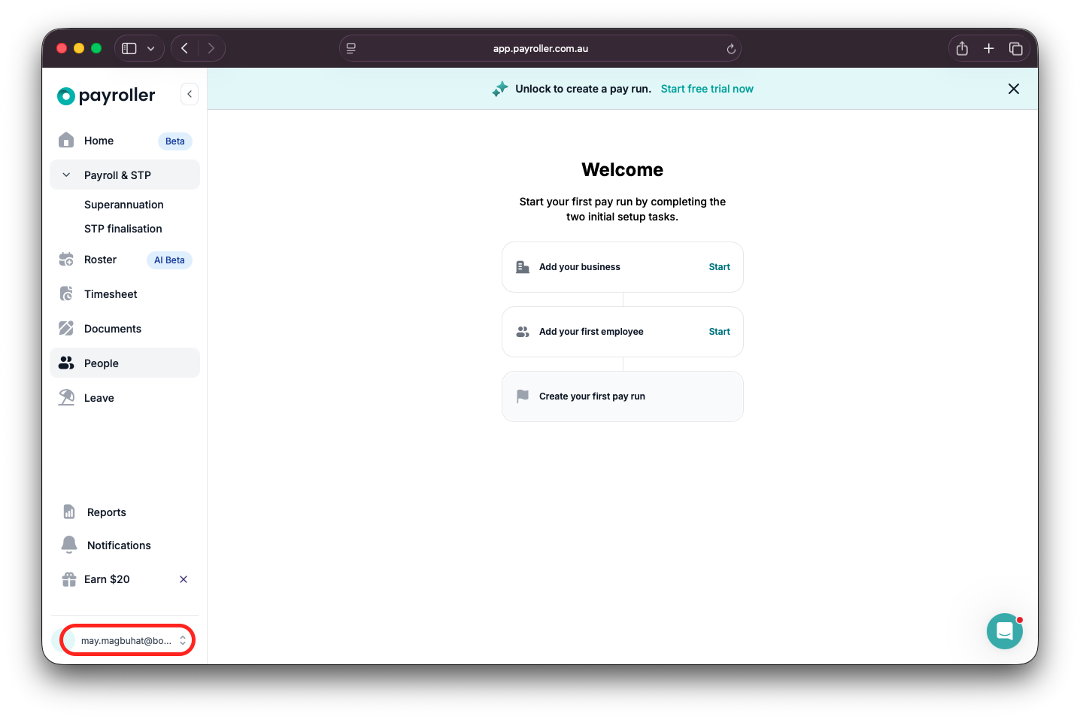The image size is (1080, 720).
Task: Open STP finalisation in the sidebar
Action: point(123,229)
